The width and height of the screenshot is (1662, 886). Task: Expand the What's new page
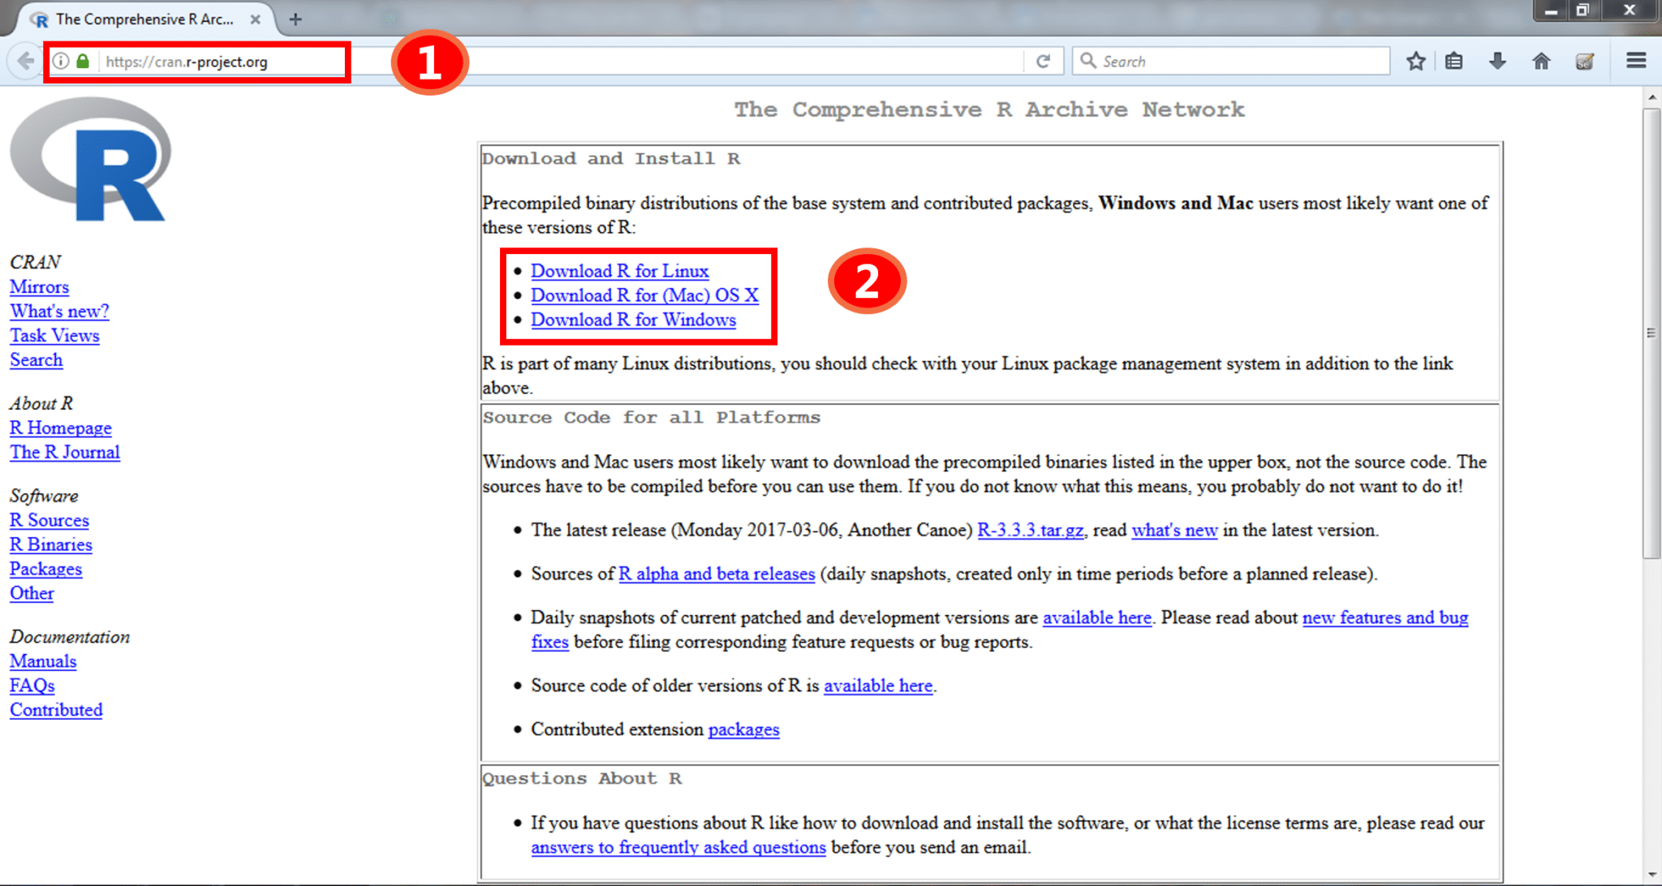(59, 311)
